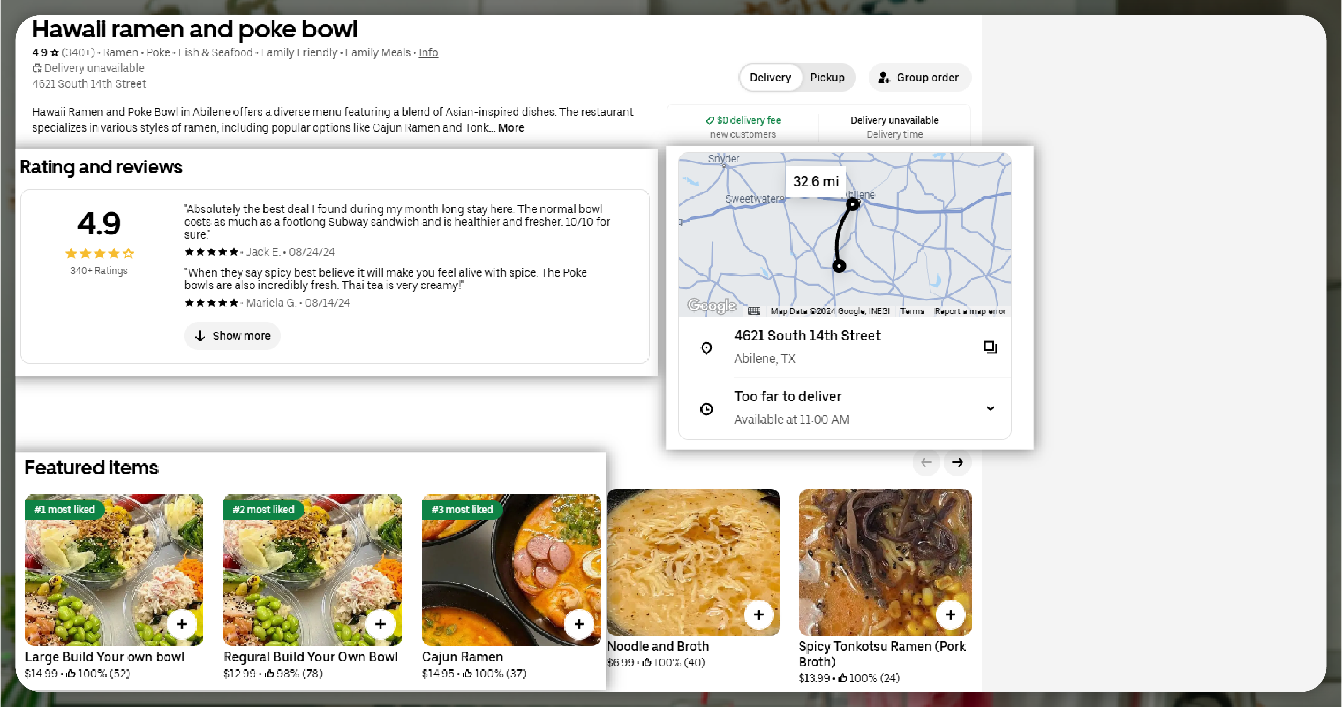Switch order mode to Delivery
This screenshot has width=1342, height=708.
770,78
